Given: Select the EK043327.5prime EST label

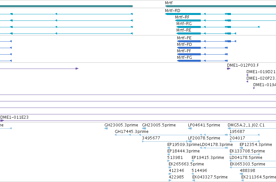Looking at the screenshot, I should coord(210,177).
